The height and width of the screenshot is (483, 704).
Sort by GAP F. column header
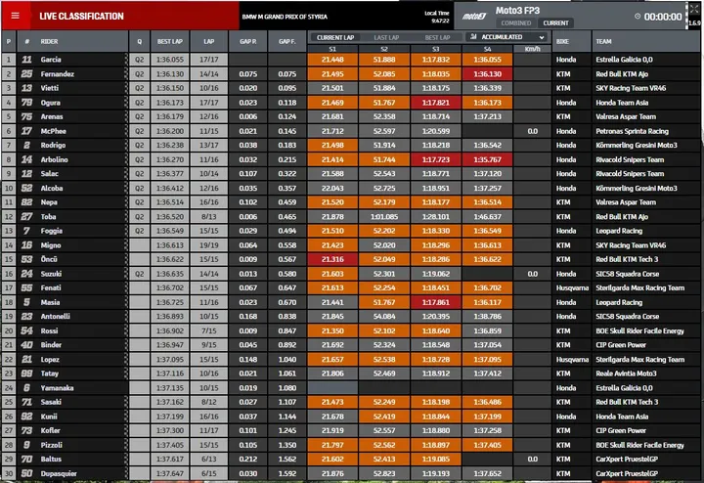coord(286,41)
